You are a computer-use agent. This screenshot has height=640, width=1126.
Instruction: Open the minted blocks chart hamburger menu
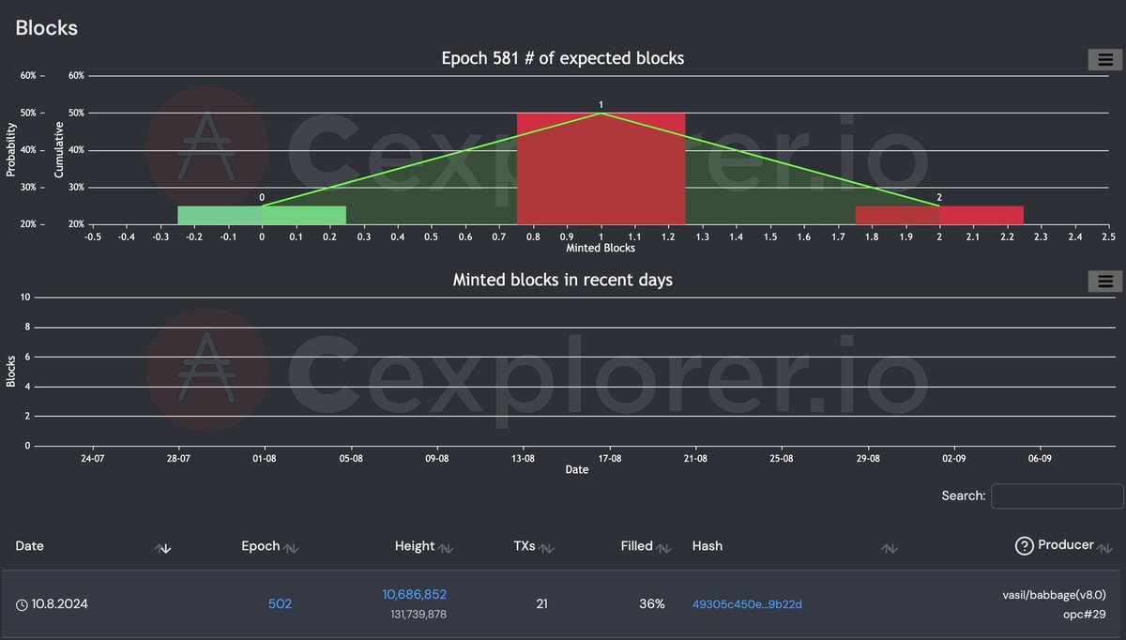click(x=1103, y=281)
